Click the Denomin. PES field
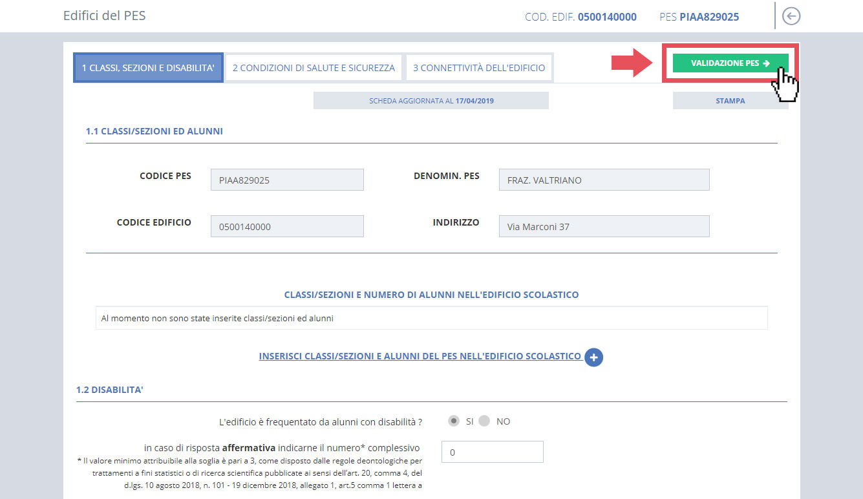 coord(604,180)
